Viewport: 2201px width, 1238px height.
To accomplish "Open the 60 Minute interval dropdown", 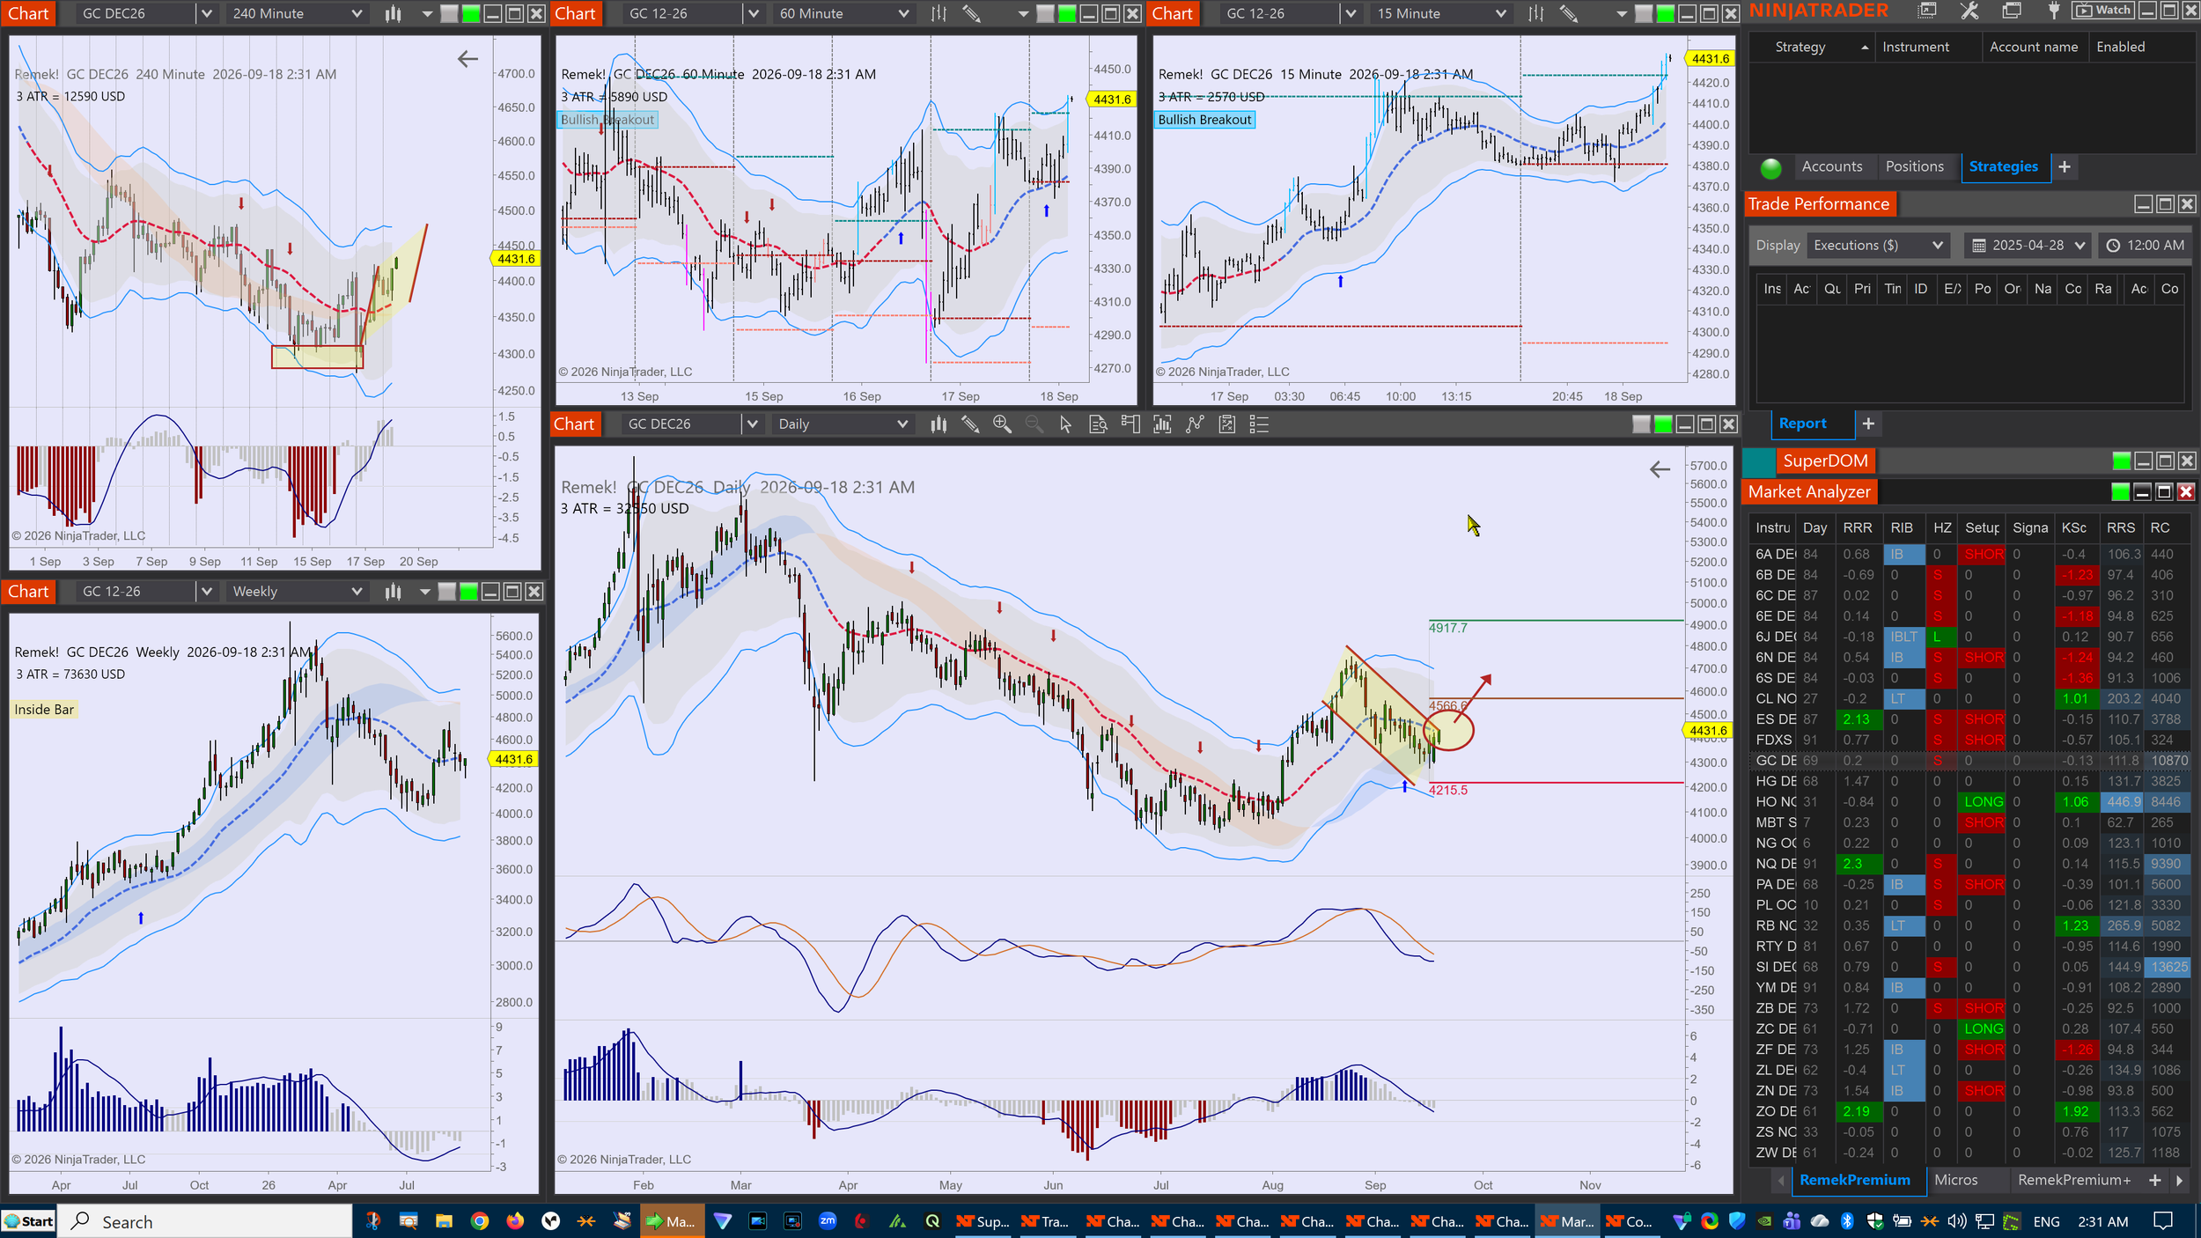I will [843, 13].
